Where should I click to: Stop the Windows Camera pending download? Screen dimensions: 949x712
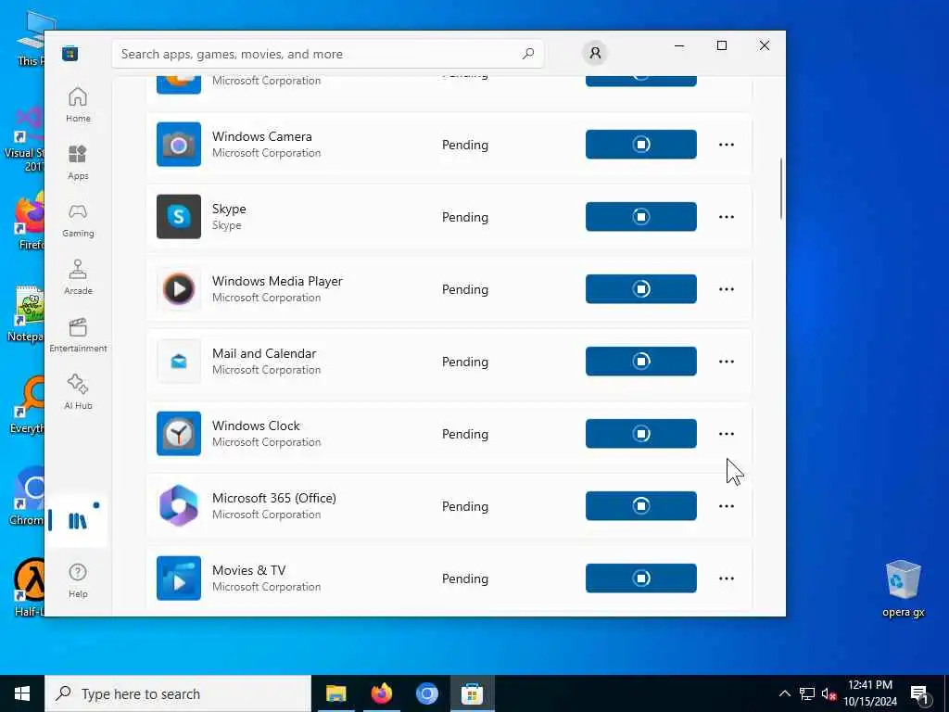point(641,144)
